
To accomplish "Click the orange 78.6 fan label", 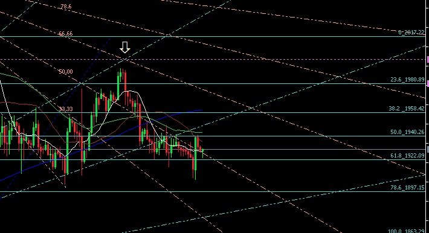I will tap(66, 7).
